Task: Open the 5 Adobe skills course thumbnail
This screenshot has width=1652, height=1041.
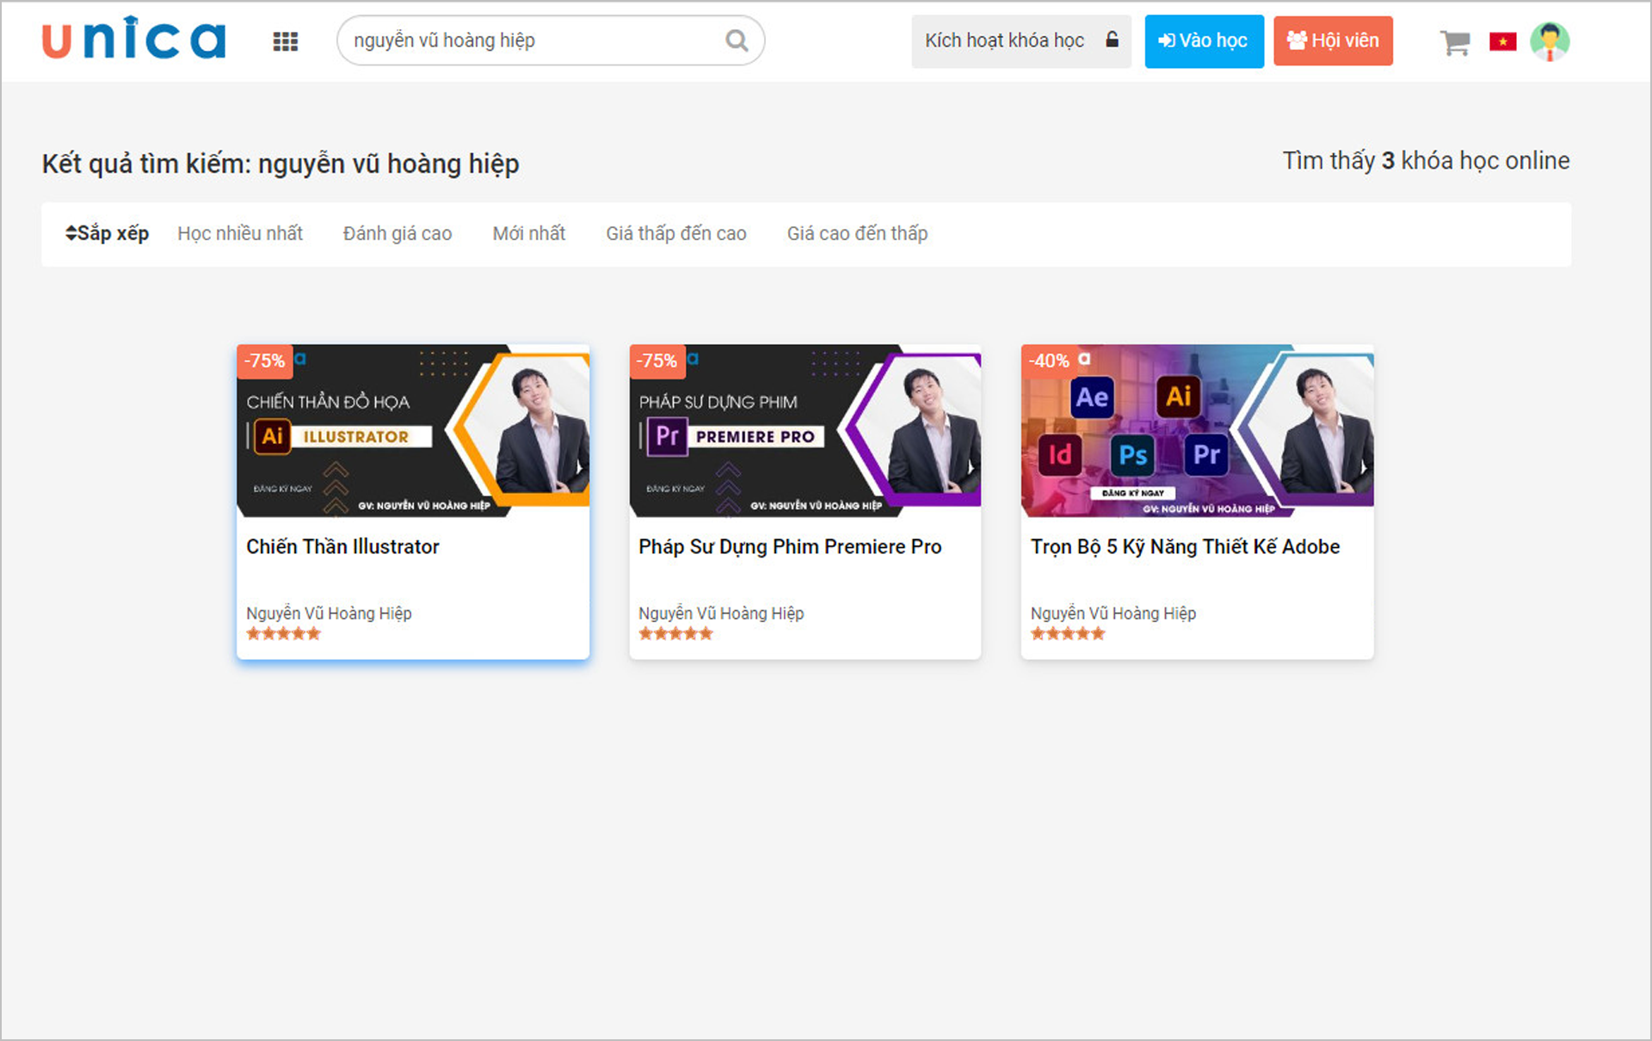Action: coord(1198,431)
